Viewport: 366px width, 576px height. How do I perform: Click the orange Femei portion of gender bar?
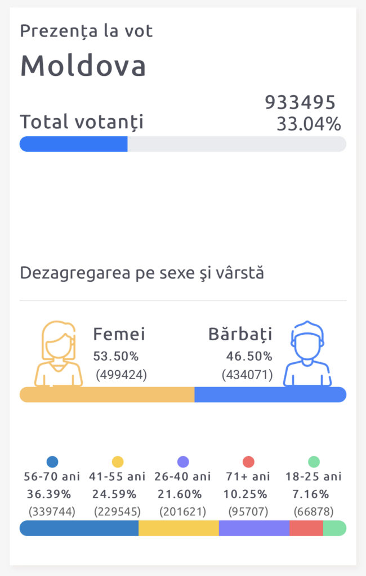(107, 395)
